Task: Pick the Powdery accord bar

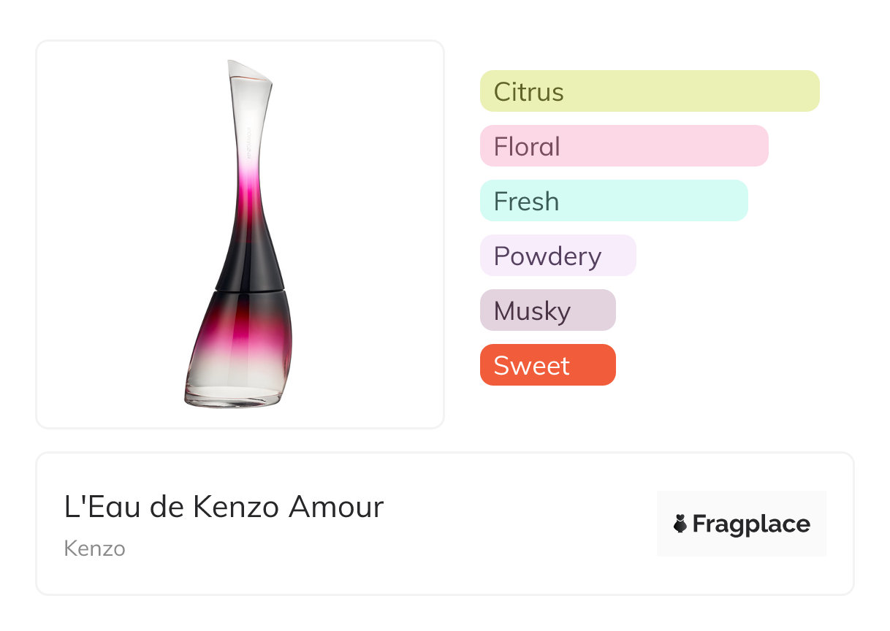Action: 558,256
